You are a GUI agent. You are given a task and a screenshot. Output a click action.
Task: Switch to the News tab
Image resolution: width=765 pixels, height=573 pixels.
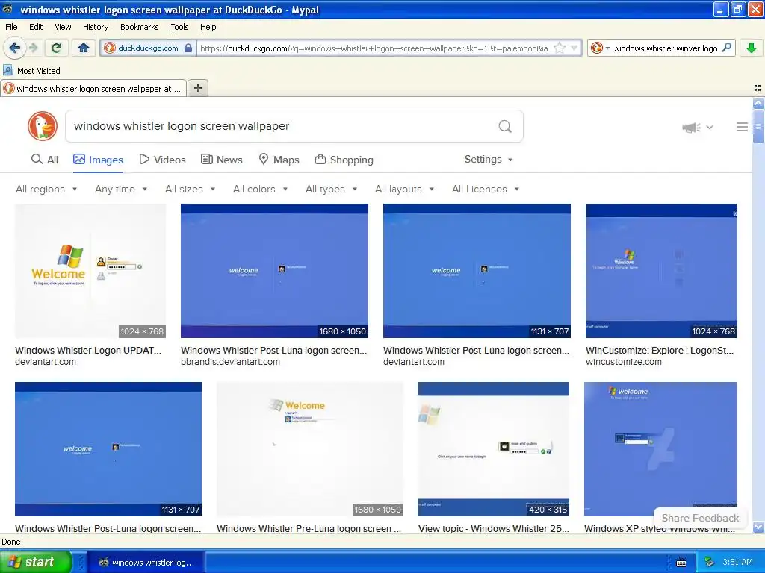point(221,160)
